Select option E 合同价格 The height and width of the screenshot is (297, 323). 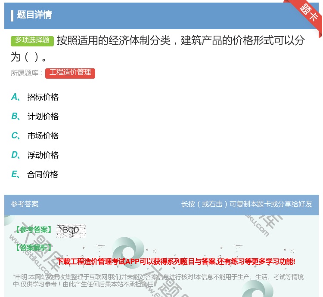coord(34,175)
